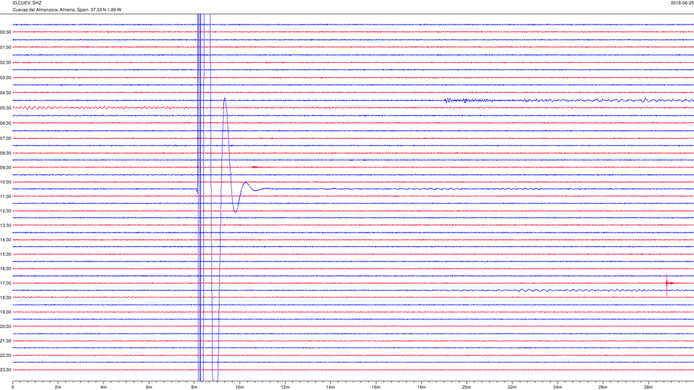Viewport: 694px width, 390px height.
Task: Select the 19:30 time row label
Action: point(6,312)
